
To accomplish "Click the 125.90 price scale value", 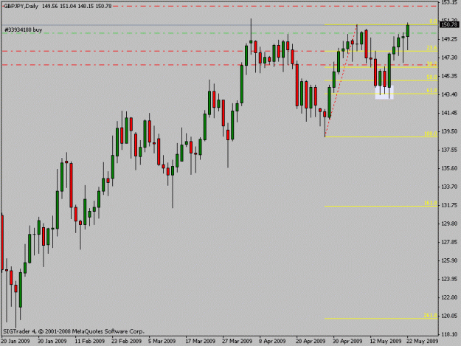I will [x=449, y=260].
